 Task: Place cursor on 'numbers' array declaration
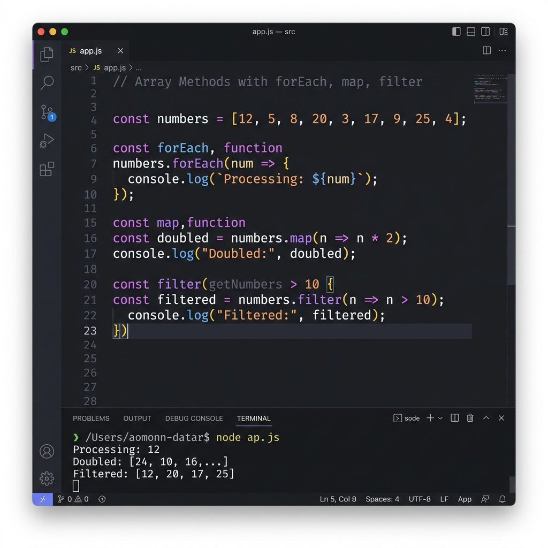coord(182,119)
